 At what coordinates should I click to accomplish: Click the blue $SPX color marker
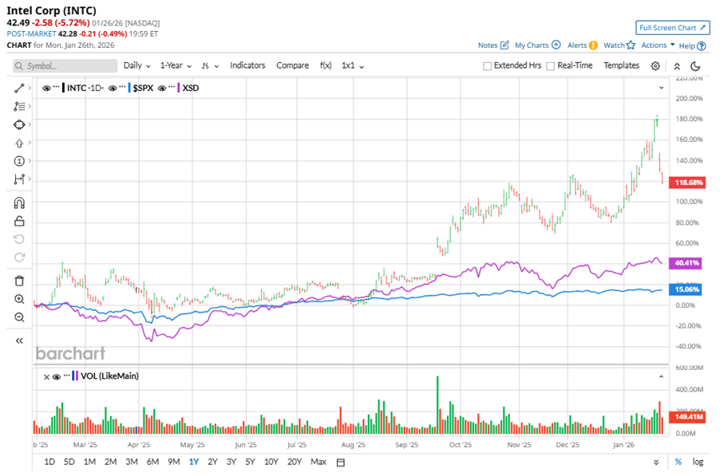click(x=129, y=88)
